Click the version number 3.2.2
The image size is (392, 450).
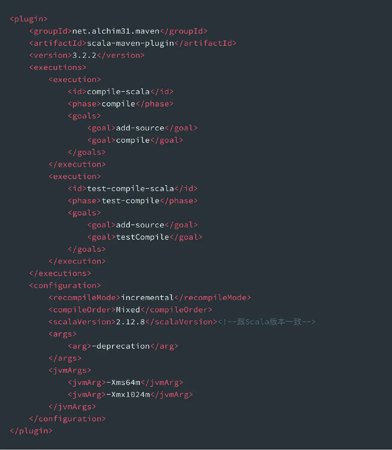click(85, 55)
